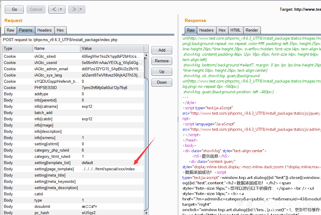The height and width of the screenshot is (215, 321).
Task: Select the Response Raw tab
Action: point(191,30)
